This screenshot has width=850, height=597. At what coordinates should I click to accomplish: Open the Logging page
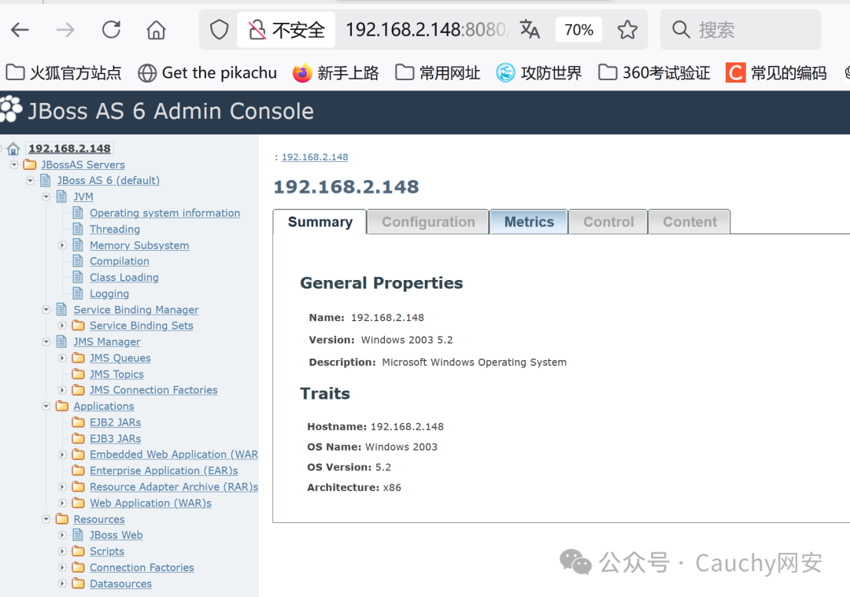click(109, 293)
